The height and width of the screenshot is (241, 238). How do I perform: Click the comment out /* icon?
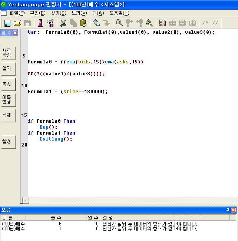[205, 23]
